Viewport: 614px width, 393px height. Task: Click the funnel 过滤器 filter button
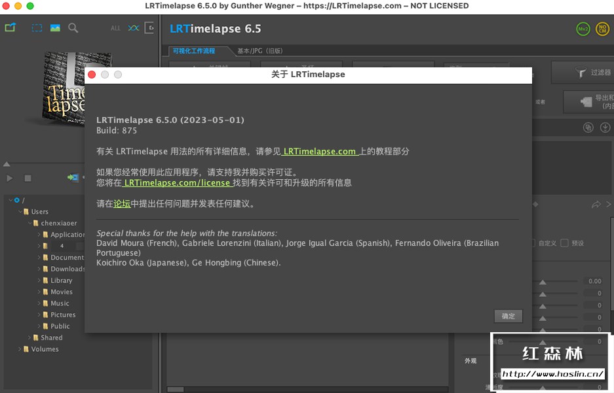click(x=583, y=73)
